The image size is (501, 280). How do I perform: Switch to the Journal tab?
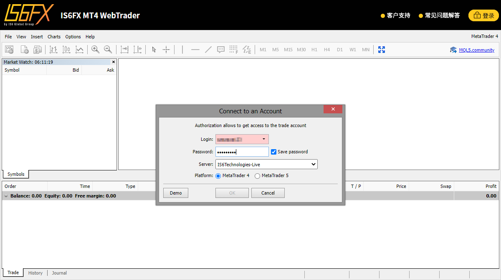[59, 273]
